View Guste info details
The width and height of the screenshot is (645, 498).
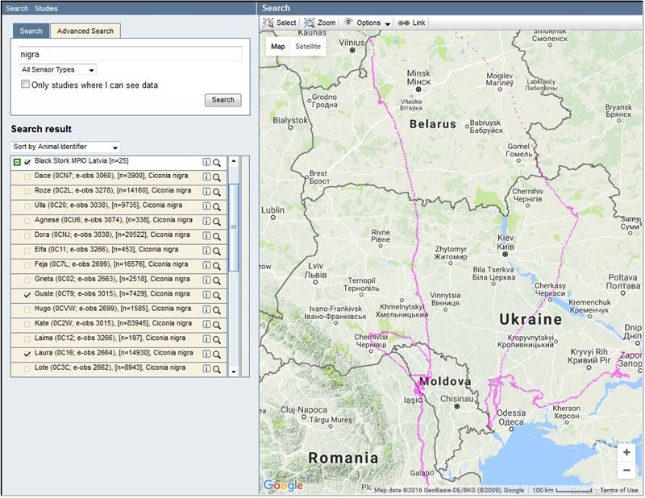coord(206,295)
